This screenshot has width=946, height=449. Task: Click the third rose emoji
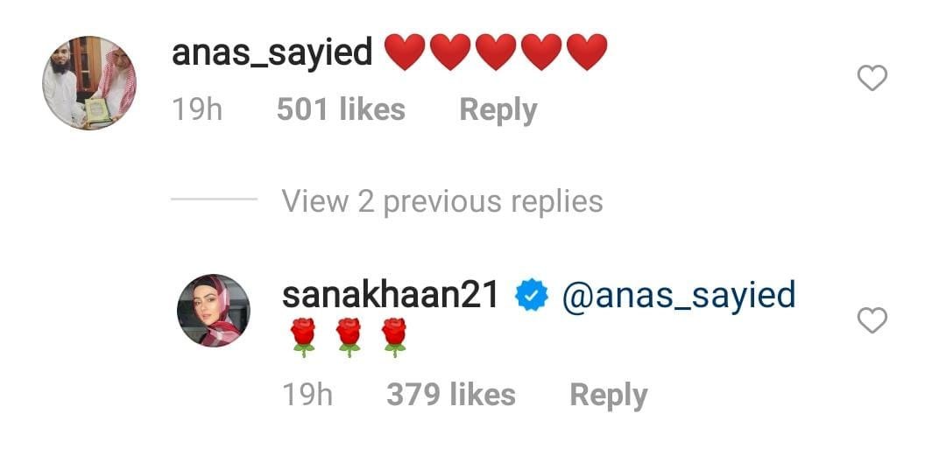click(x=394, y=338)
